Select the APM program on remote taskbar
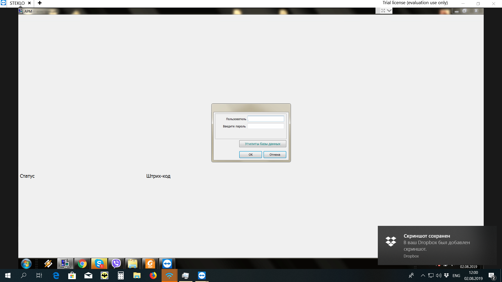This screenshot has height=282, width=502. 65,264
